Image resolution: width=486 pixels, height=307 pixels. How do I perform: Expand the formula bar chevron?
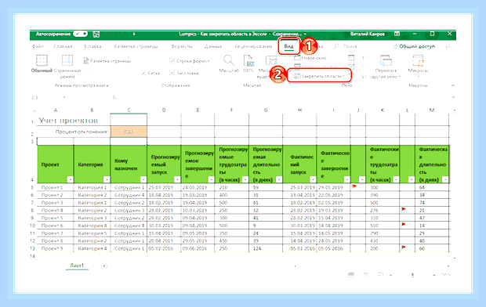[453, 97]
